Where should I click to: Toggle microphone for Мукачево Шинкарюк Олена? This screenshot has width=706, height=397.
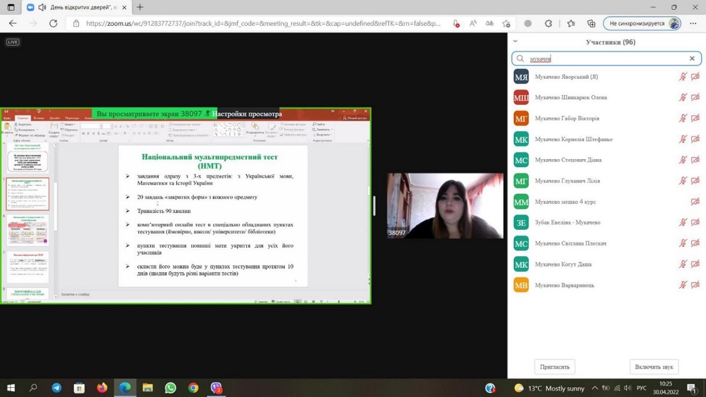tap(683, 97)
